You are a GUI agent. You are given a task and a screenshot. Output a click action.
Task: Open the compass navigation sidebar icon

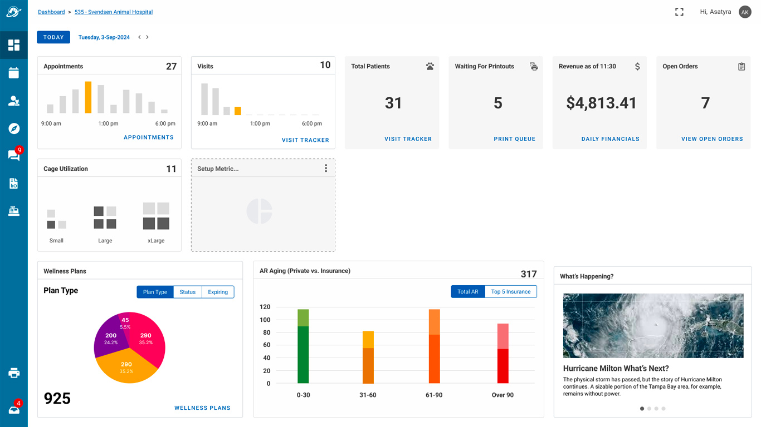point(14,128)
